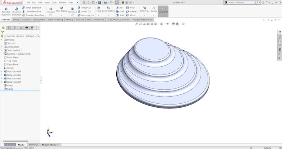Select the Extruded Cut tool
Viewport: 282px width, 149px height.
pyautogui.click(x=51, y=12)
